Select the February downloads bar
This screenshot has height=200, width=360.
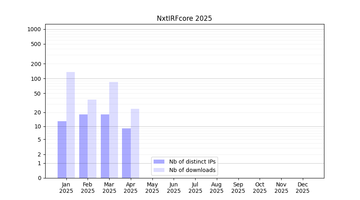tap(92, 139)
